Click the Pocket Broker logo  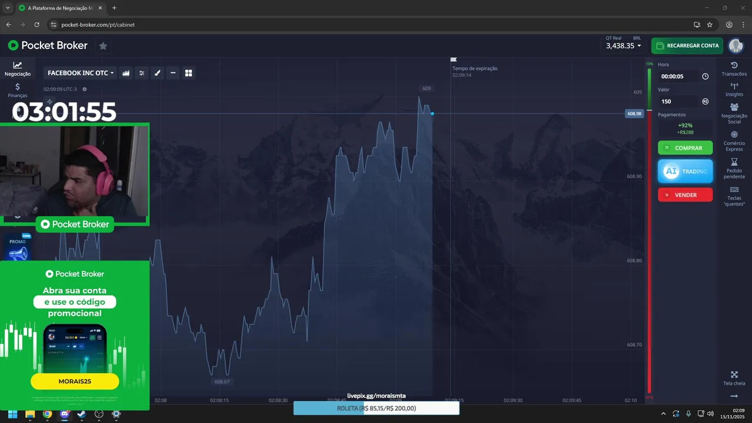pyautogui.click(x=48, y=45)
